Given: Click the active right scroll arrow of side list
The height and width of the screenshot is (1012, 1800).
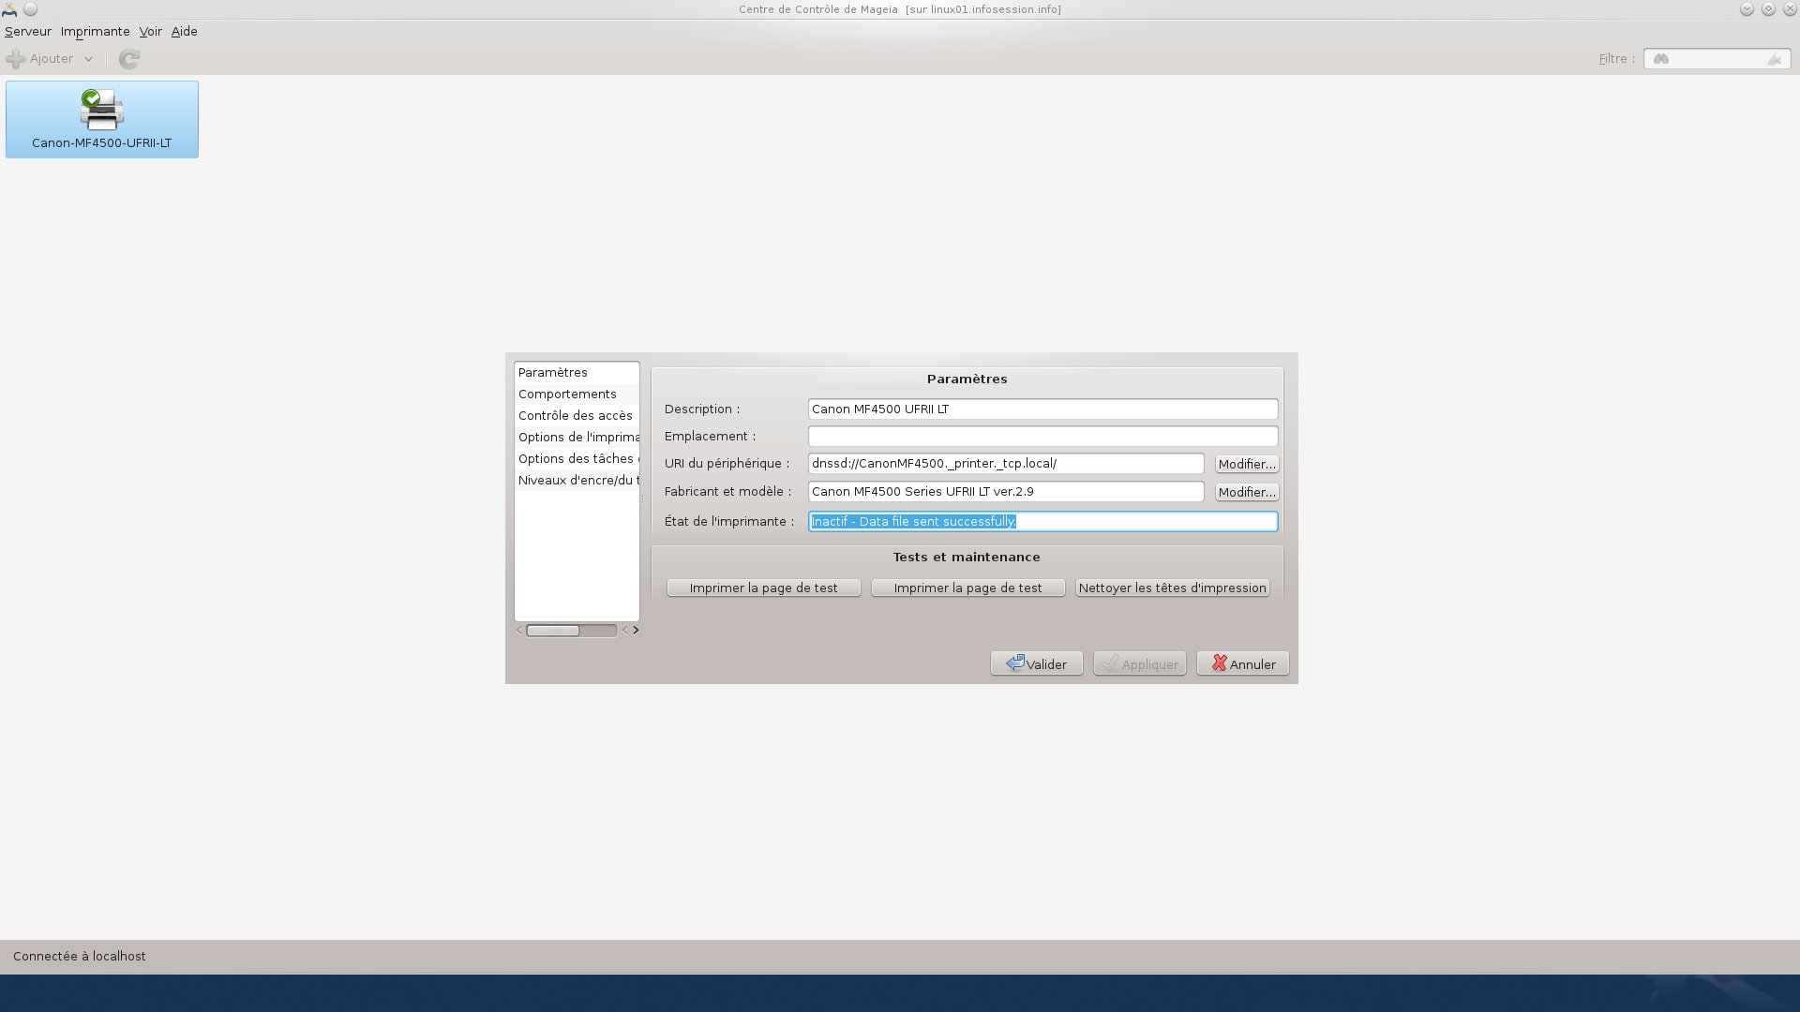Looking at the screenshot, I should (x=636, y=631).
